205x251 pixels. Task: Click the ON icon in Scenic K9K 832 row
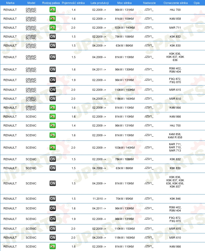pyautogui.click(x=53, y=159)
